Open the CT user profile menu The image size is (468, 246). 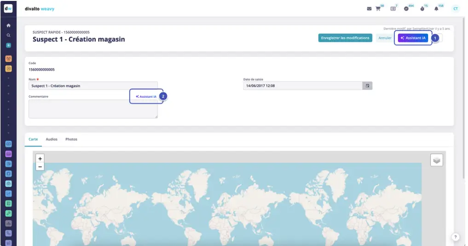tap(455, 9)
